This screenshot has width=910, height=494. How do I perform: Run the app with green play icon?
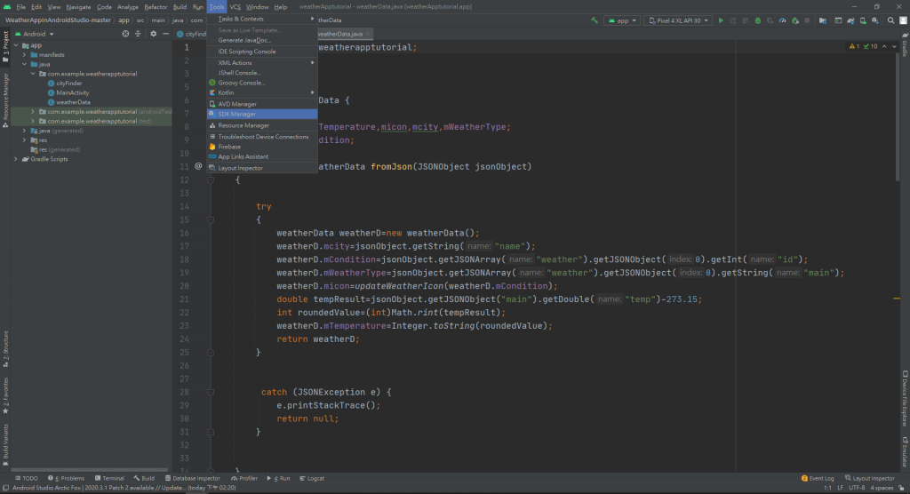(x=721, y=20)
